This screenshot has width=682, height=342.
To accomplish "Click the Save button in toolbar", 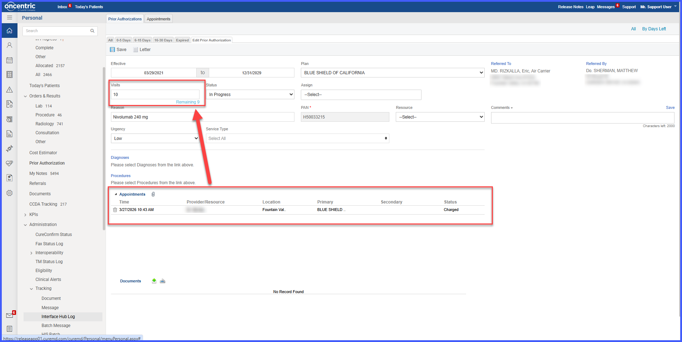I will (118, 50).
